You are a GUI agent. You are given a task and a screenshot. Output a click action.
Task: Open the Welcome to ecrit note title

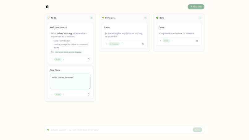click(x=58, y=27)
